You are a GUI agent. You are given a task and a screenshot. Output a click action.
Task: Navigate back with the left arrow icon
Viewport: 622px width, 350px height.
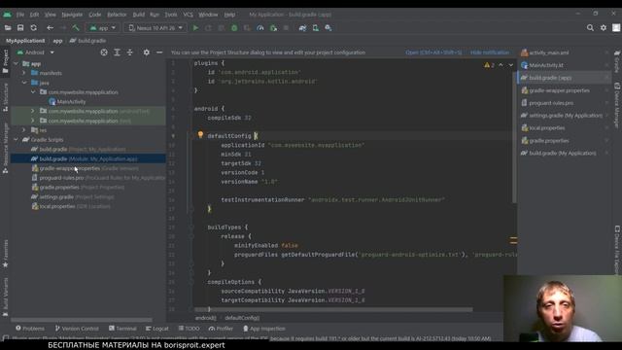[50, 28]
